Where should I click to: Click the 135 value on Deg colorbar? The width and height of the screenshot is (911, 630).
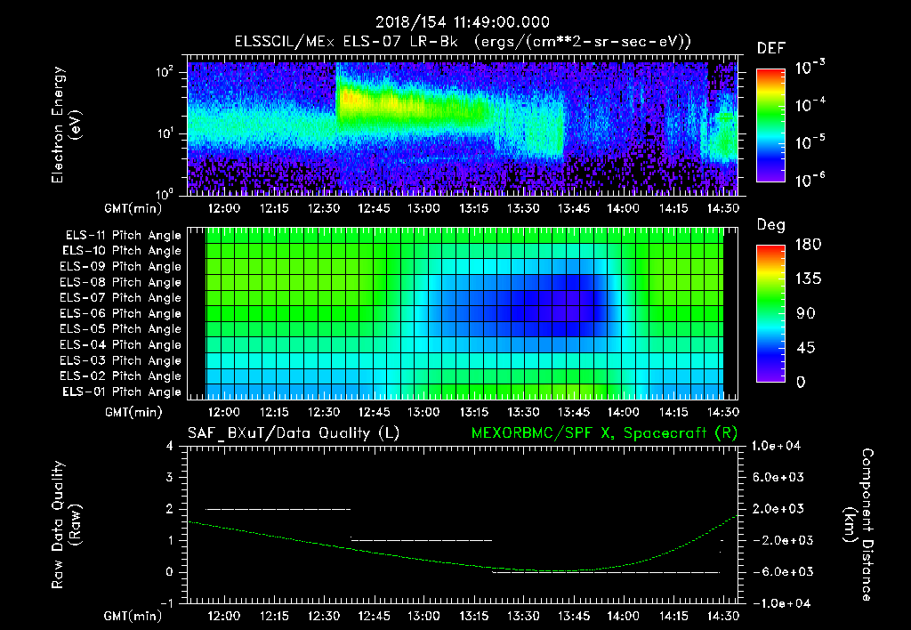pyautogui.click(x=808, y=279)
